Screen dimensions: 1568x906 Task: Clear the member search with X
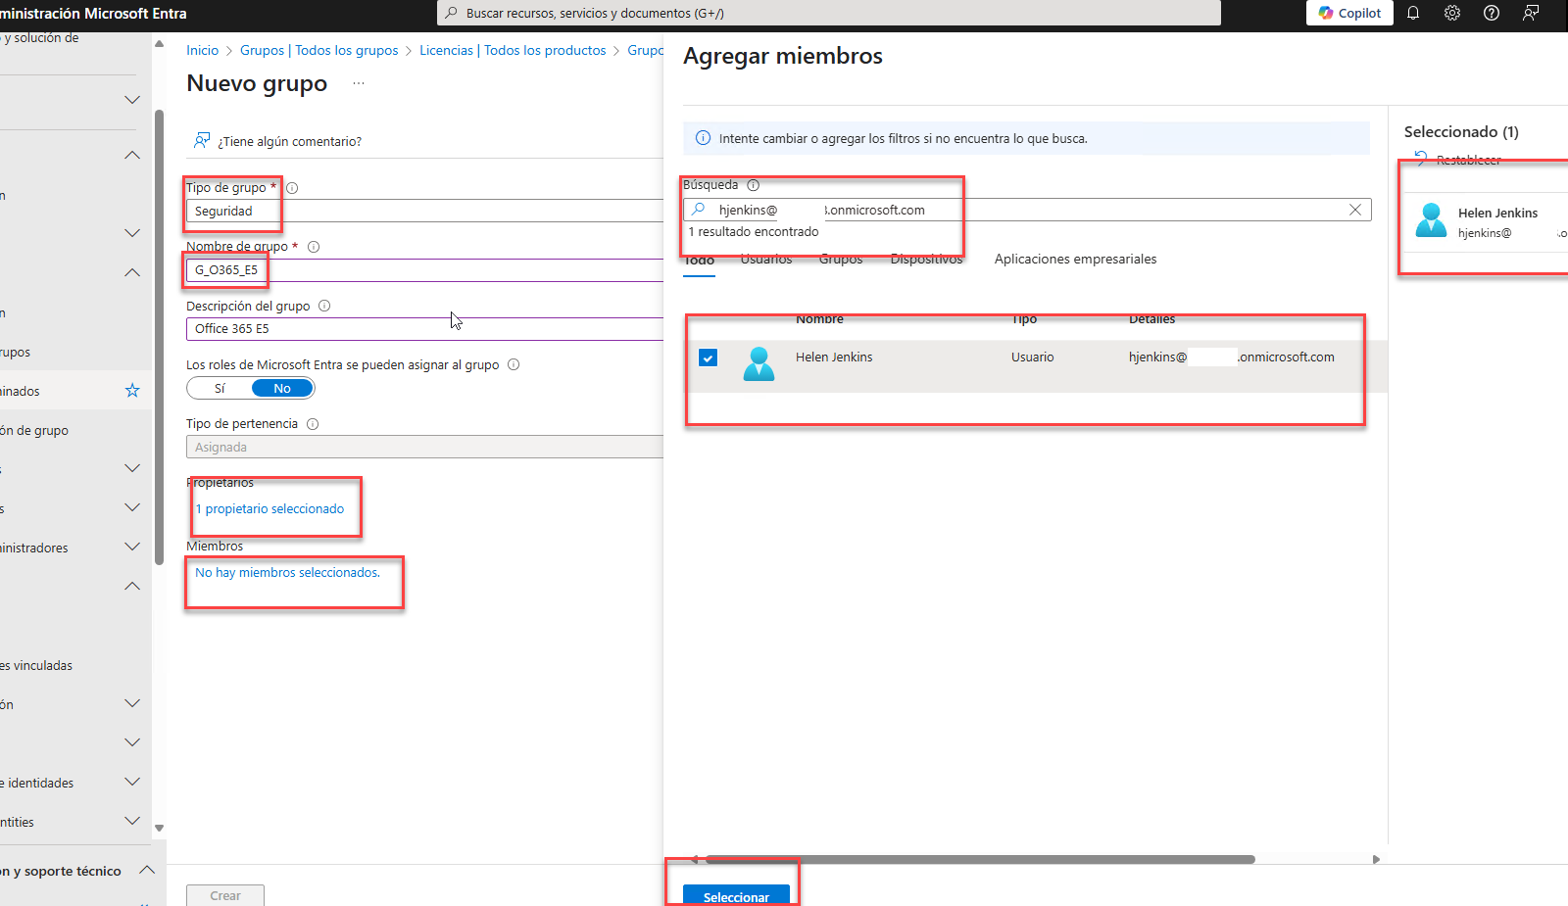click(x=1355, y=210)
